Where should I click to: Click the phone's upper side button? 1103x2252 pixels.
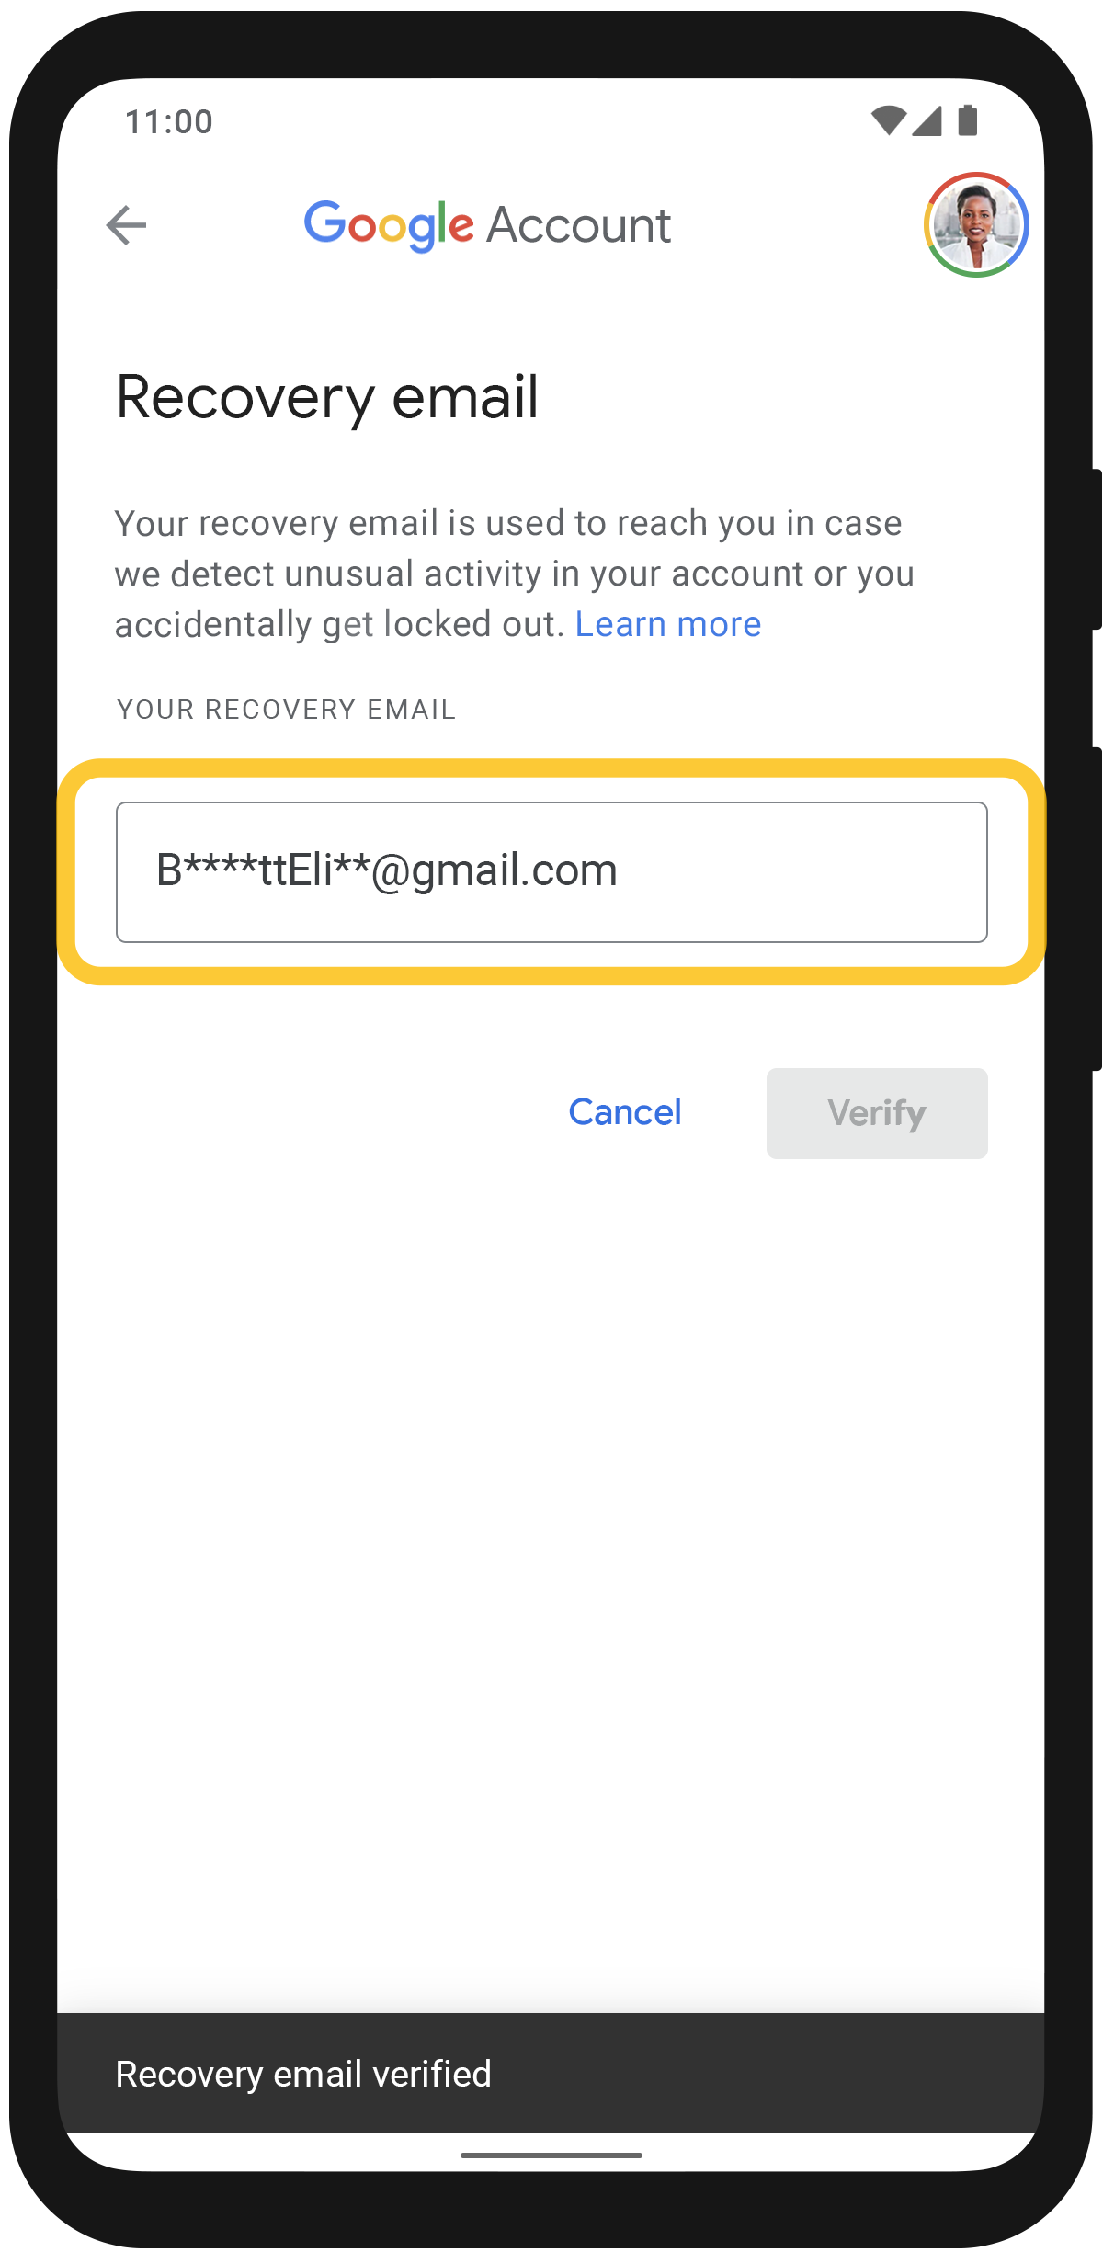click(x=1096, y=549)
